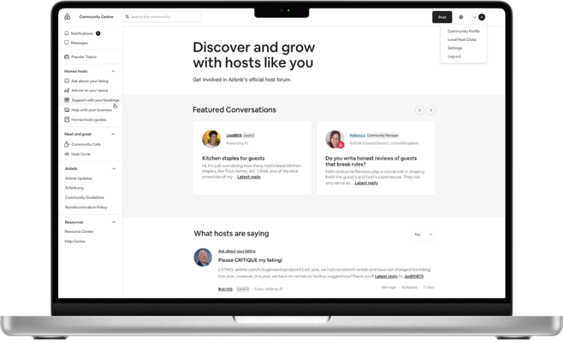Open Ask about your listing category link above post
563x343 pixels.
(237, 251)
